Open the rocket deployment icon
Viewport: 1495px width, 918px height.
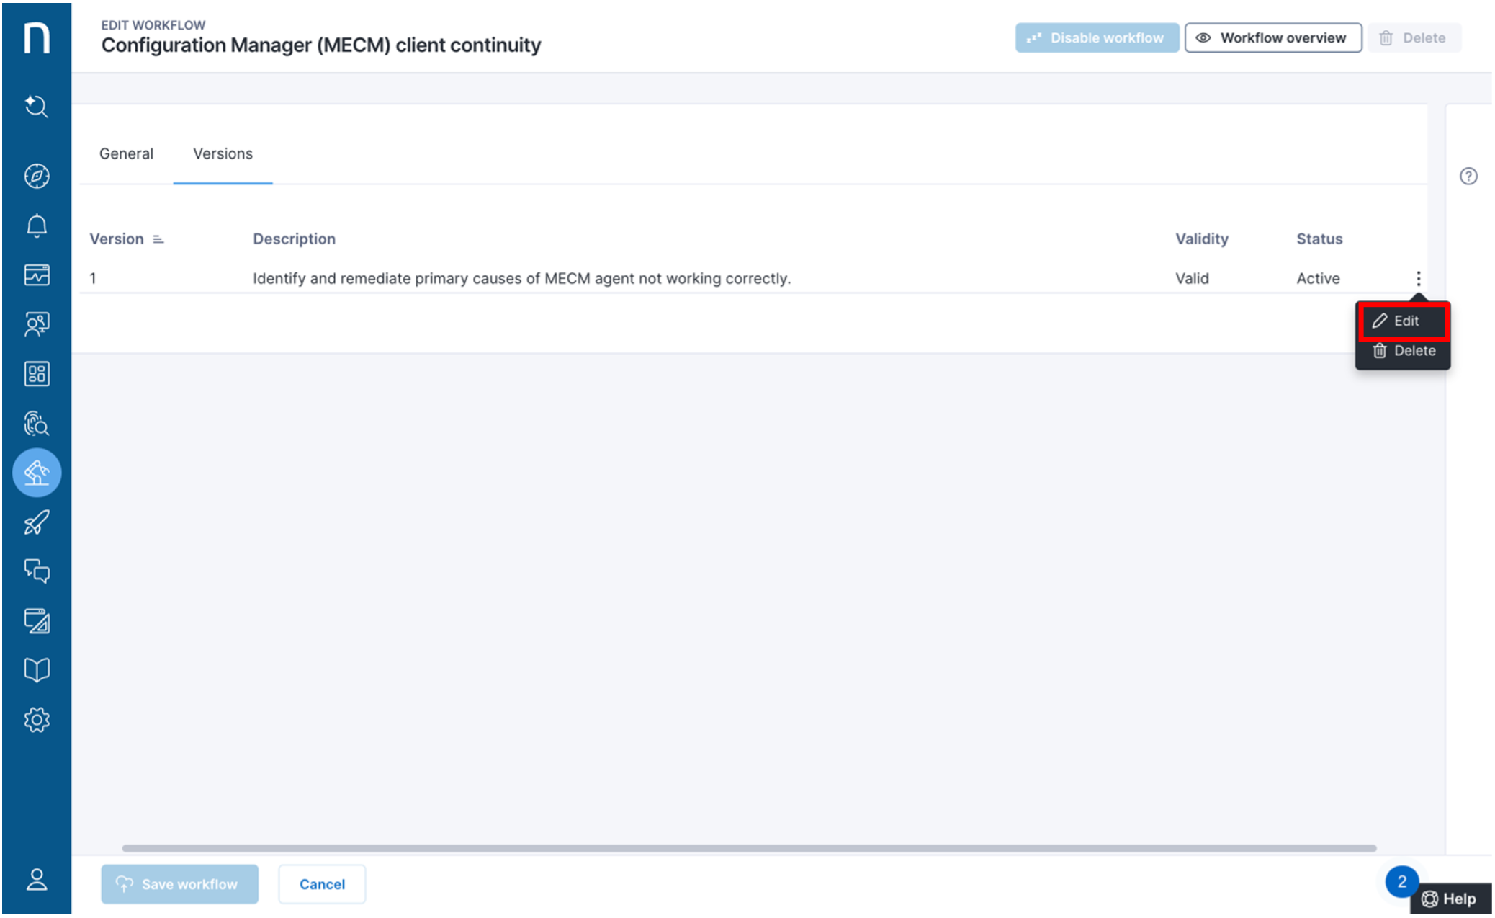click(37, 522)
